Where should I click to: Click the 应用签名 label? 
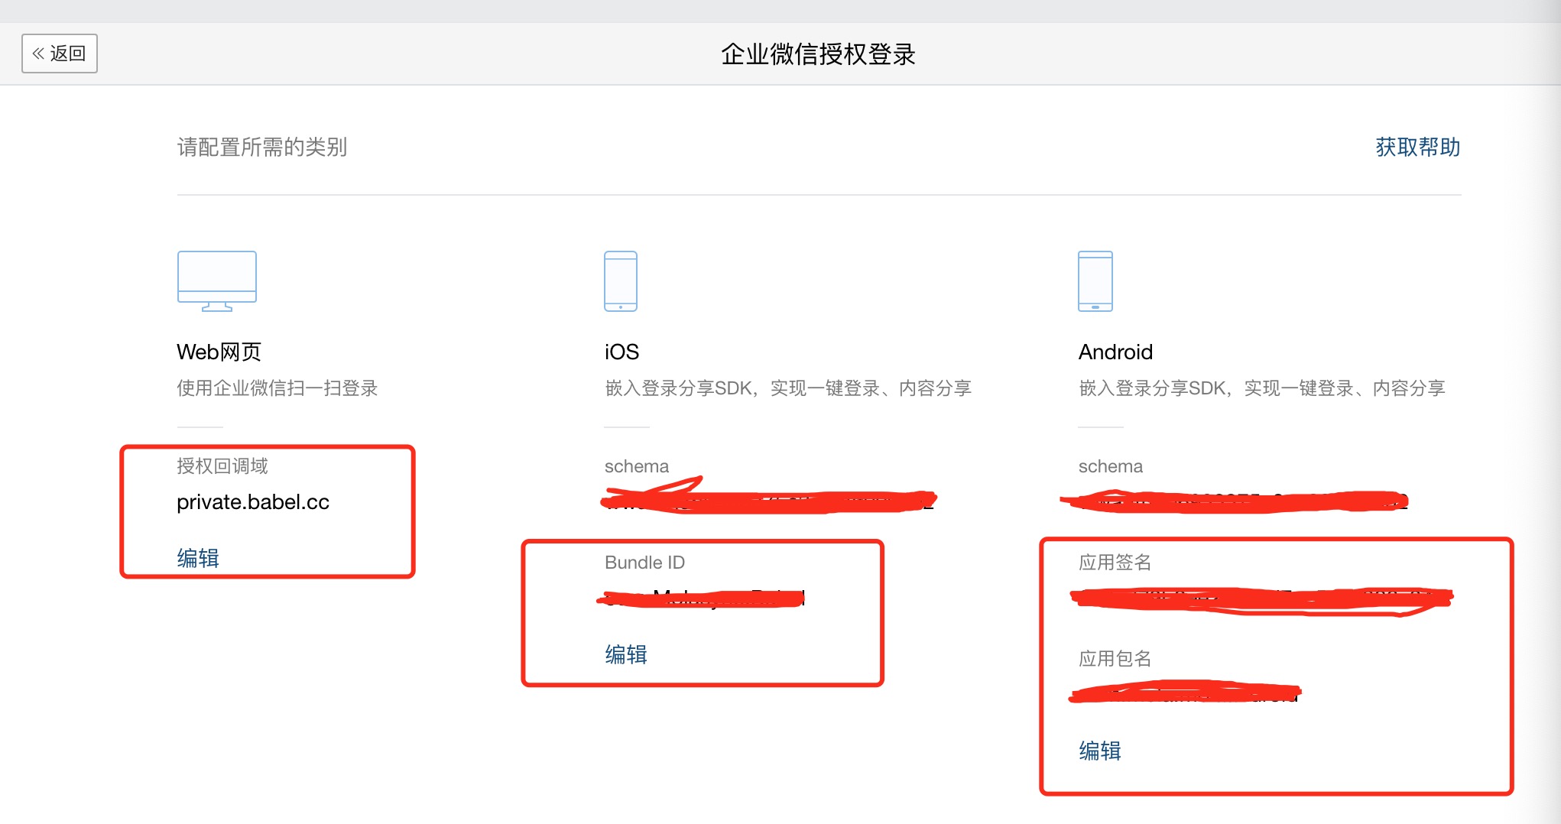click(1115, 563)
